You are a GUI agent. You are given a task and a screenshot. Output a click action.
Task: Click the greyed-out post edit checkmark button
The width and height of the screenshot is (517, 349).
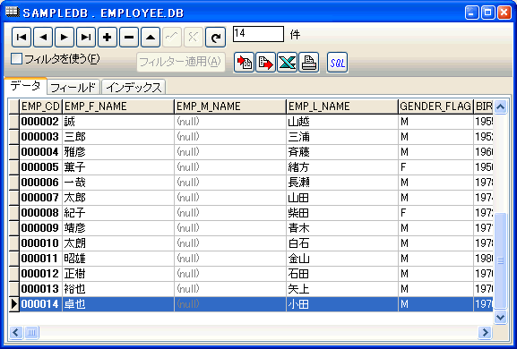point(172,38)
